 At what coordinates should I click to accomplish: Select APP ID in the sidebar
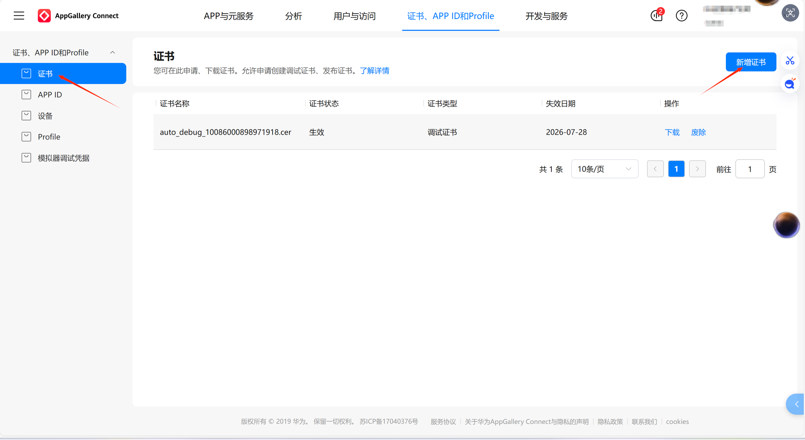point(50,95)
